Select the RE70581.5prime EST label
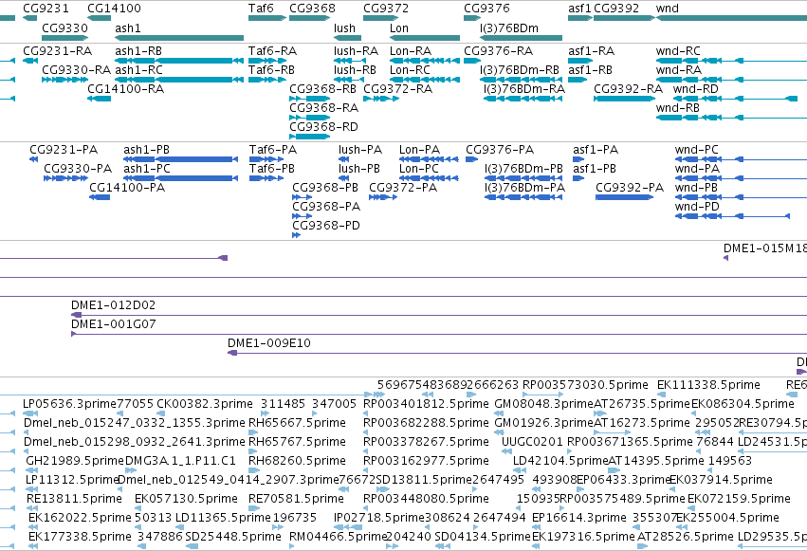Image resolution: width=807 pixels, height=551 pixels. 296,499
